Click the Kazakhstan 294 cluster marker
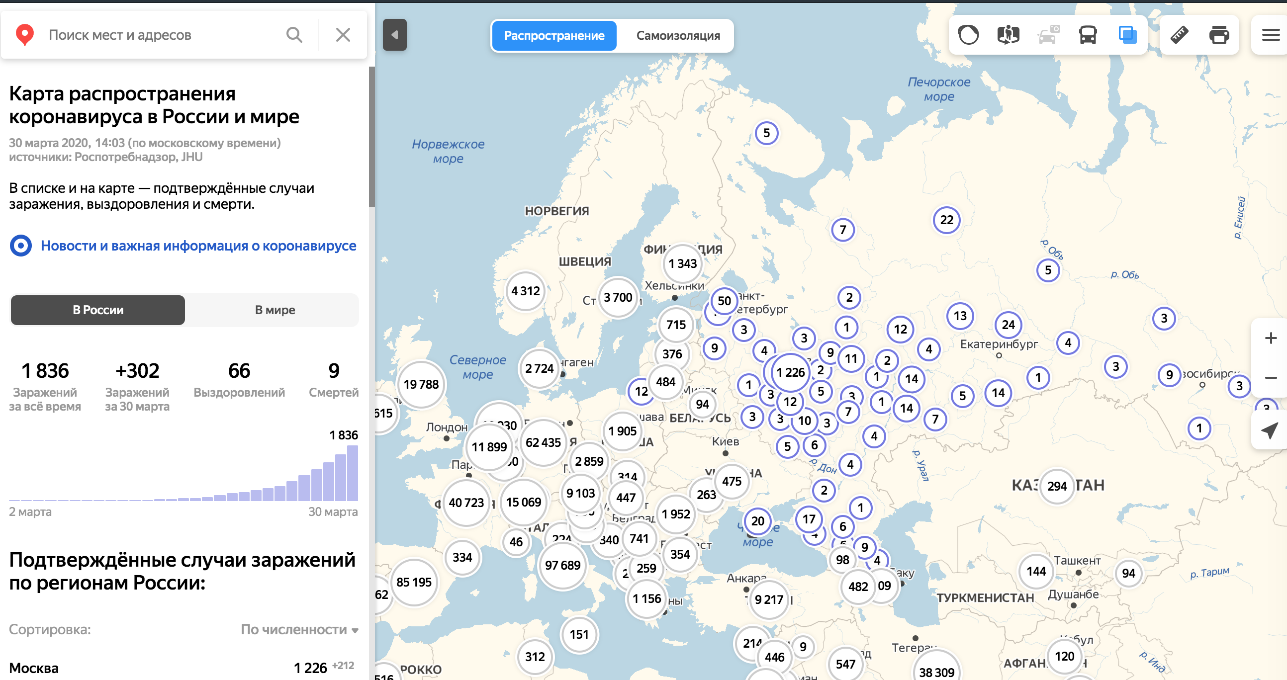The width and height of the screenshot is (1287, 680). pyautogui.click(x=1057, y=486)
